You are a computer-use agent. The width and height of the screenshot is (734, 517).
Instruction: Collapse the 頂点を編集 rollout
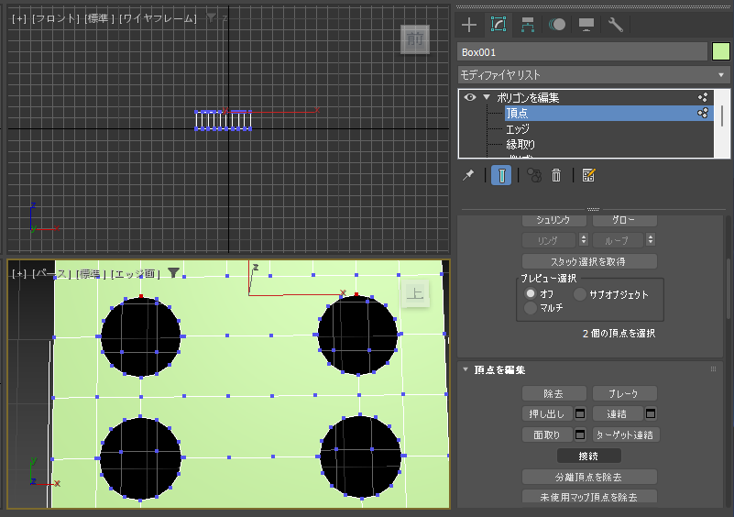pos(466,369)
